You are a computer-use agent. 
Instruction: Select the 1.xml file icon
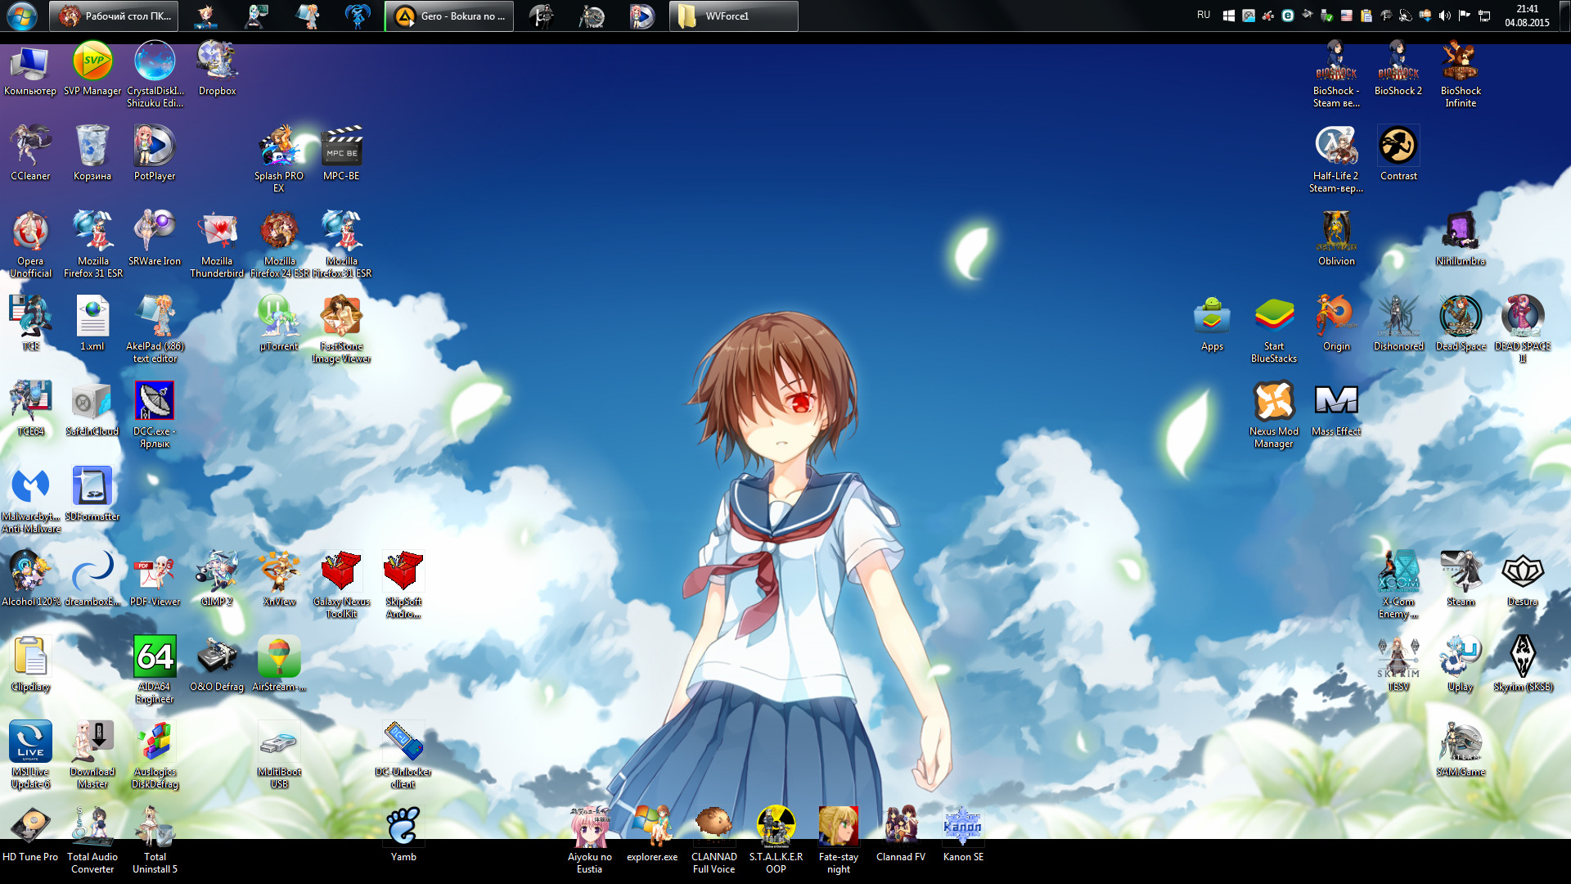92,324
